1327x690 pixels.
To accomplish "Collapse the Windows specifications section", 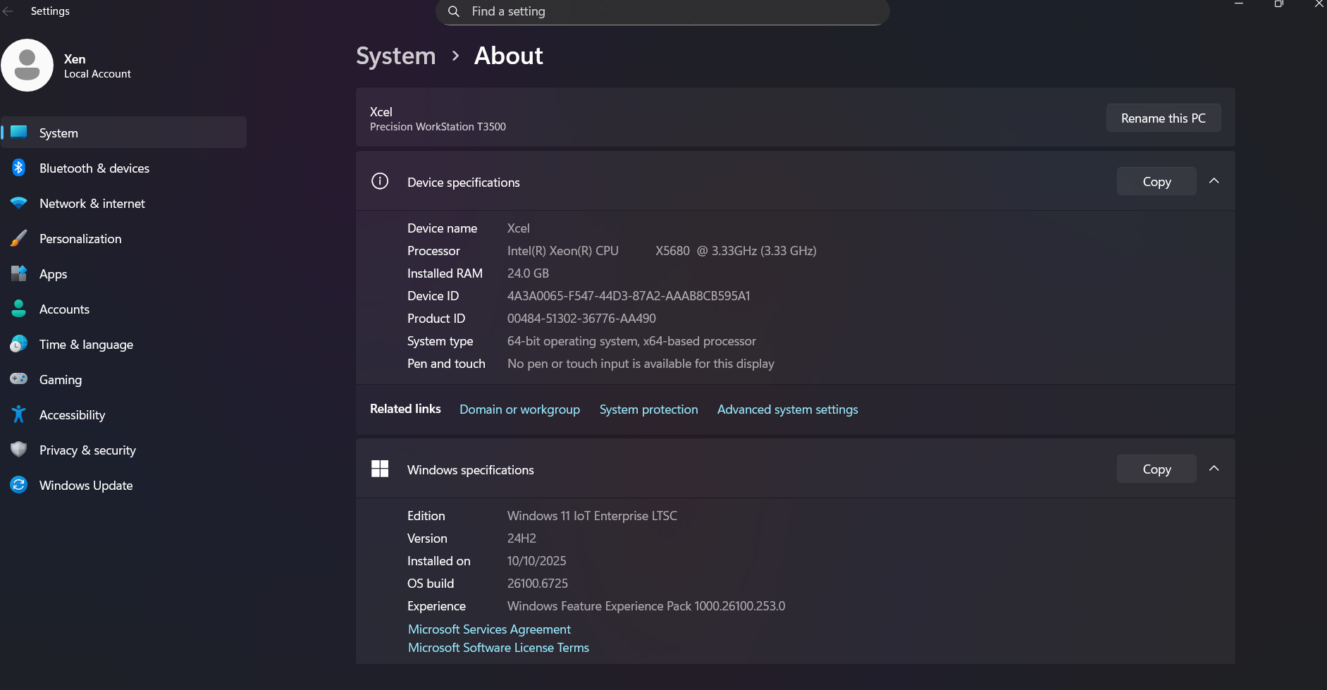I will 1214,469.
